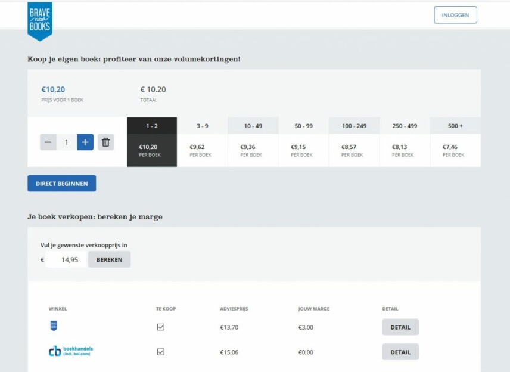Choose the 250 - 499 price tier

click(405, 142)
